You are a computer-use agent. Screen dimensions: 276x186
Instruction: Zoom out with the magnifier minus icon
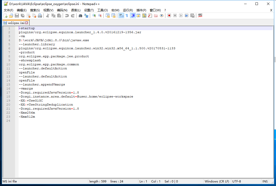pos(100,16)
